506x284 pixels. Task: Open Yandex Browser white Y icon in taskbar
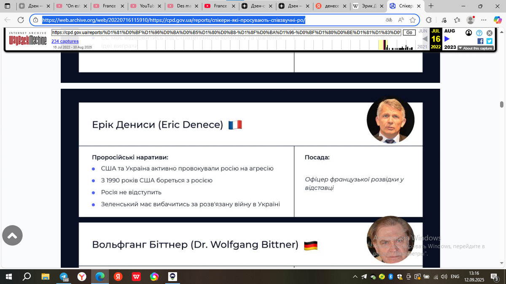[82, 276]
